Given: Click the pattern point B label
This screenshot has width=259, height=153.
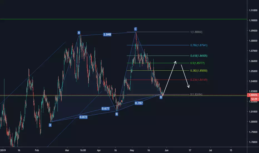Looking at the screenshot, I should point(117,114).
